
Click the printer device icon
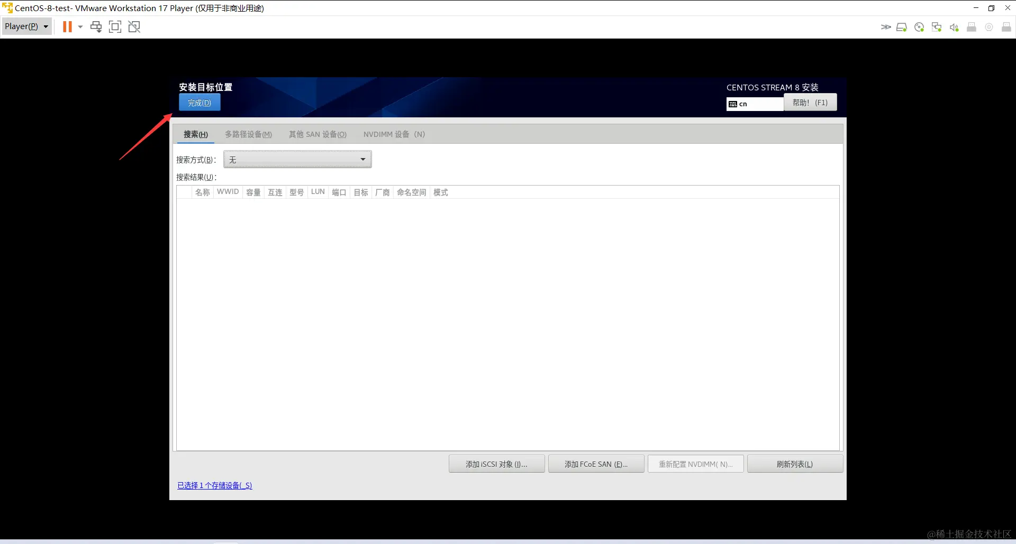tap(972, 27)
